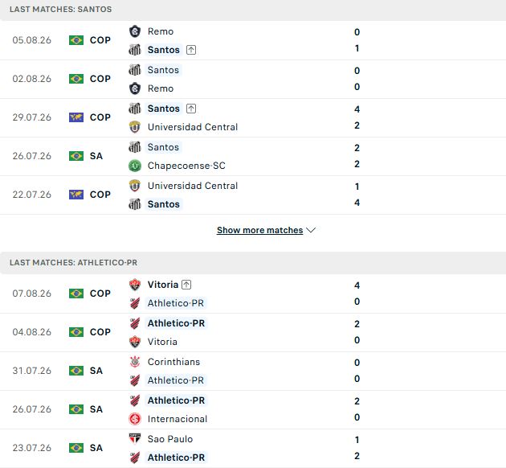Select Vitoria name in 04.08.26 match

coord(162,342)
